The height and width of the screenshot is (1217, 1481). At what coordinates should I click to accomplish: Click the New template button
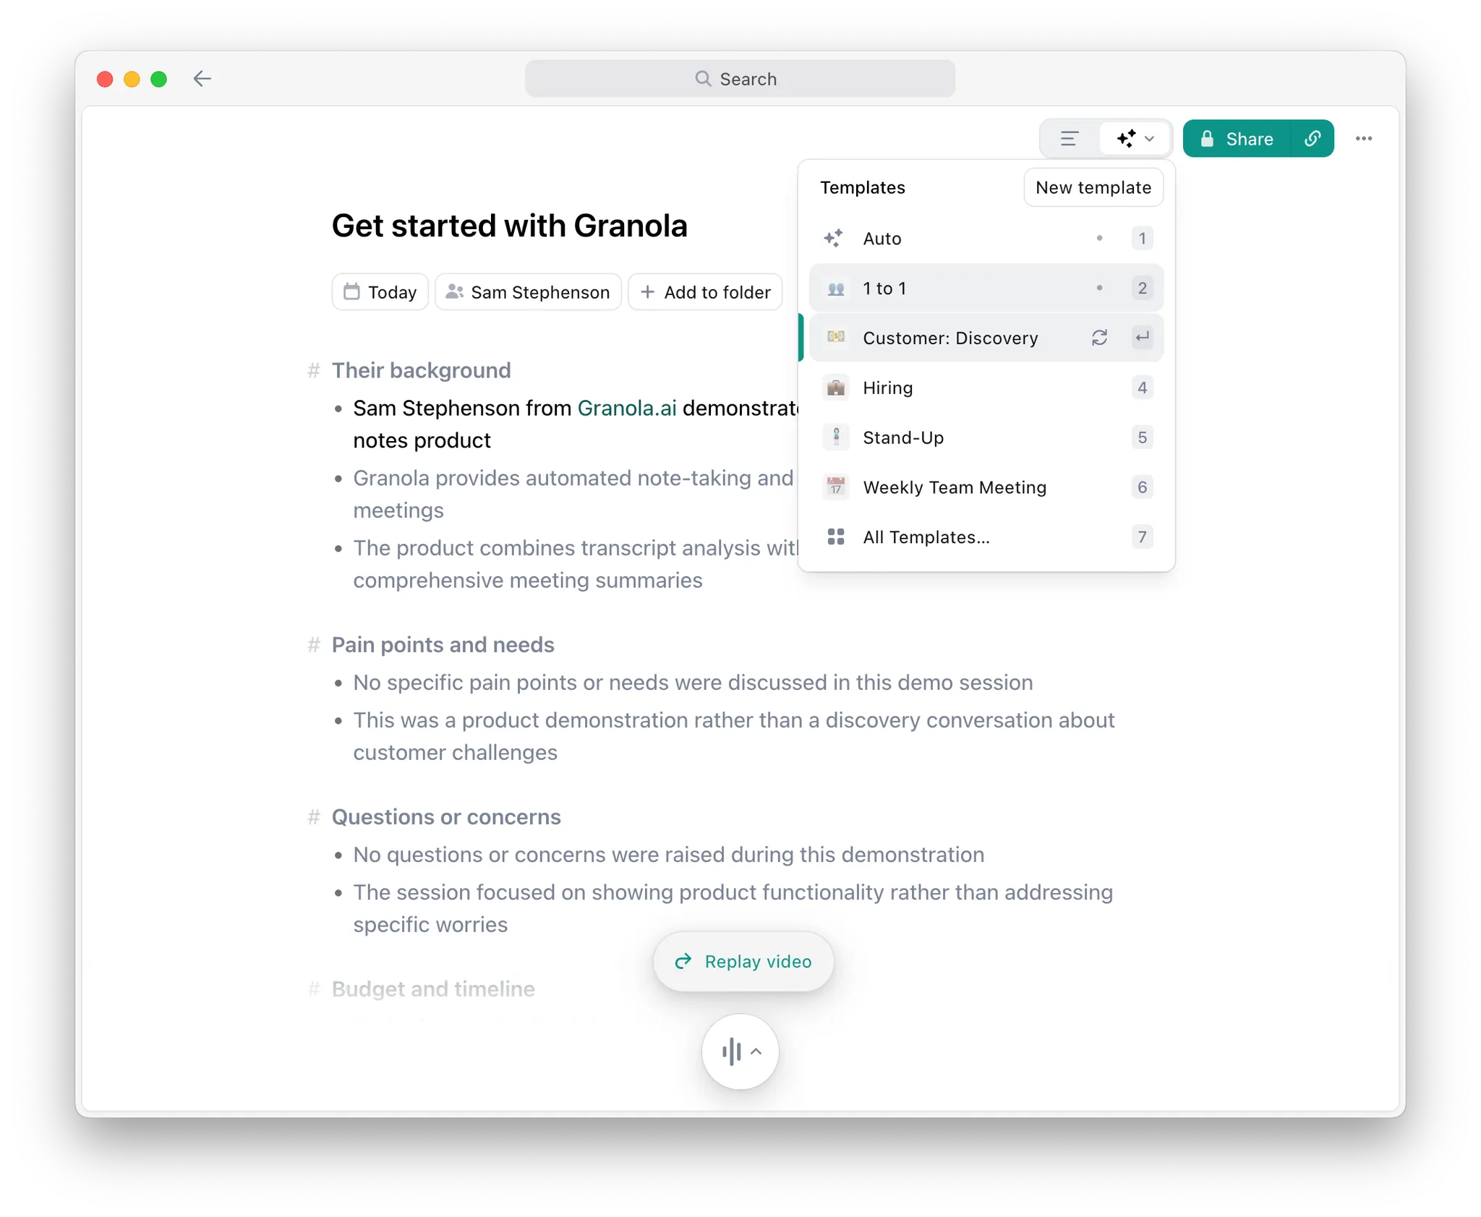point(1093,188)
